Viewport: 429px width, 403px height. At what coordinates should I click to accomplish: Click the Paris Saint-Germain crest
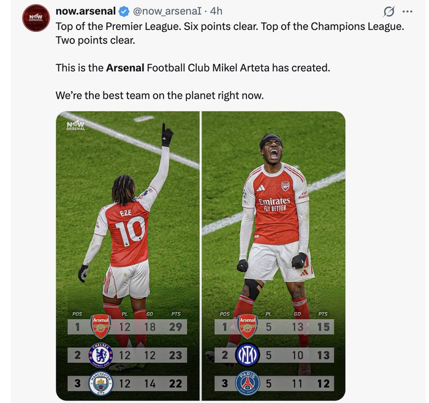tap(248, 383)
